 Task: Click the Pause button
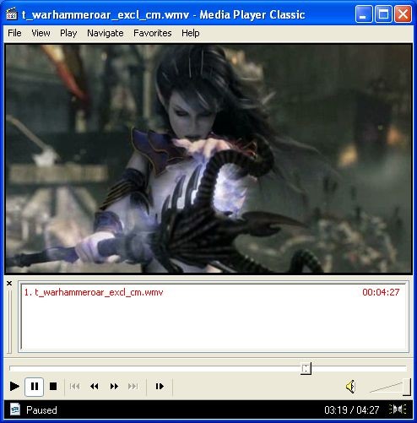click(x=34, y=387)
